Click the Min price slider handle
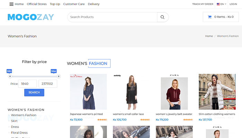The image size is (242, 138). [x=10, y=76]
